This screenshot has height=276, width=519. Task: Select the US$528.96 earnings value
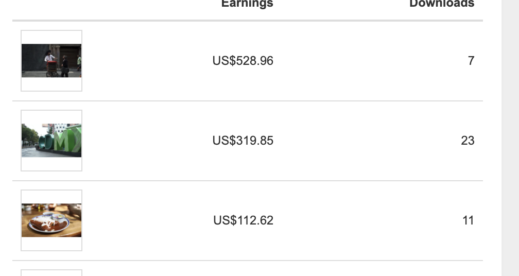click(x=243, y=61)
